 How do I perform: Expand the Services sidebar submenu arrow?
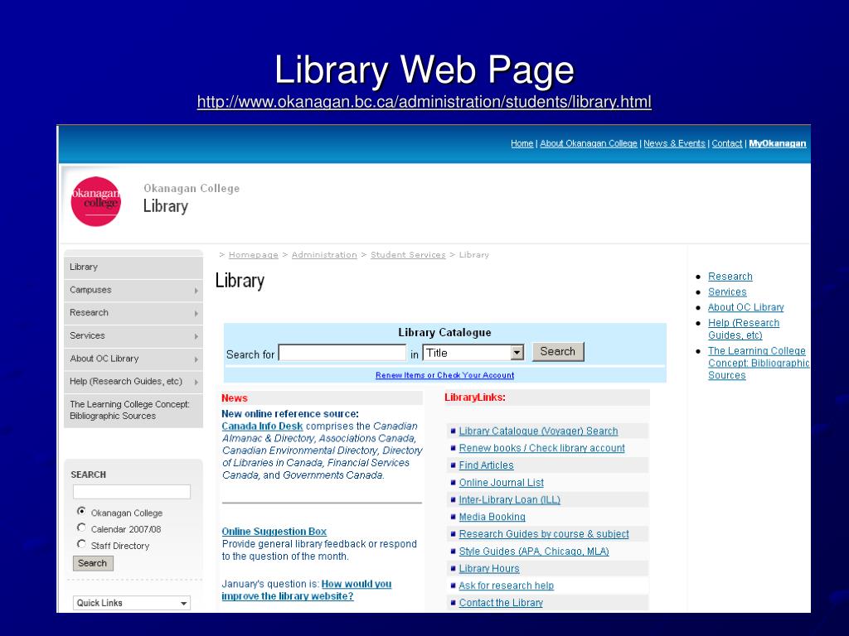tap(196, 336)
